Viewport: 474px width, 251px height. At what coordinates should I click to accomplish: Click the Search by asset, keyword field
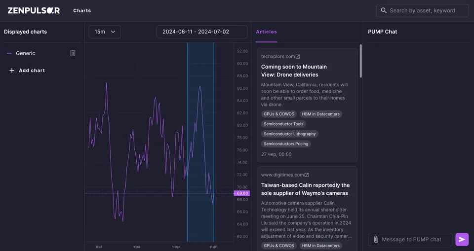tap(422, 10)
